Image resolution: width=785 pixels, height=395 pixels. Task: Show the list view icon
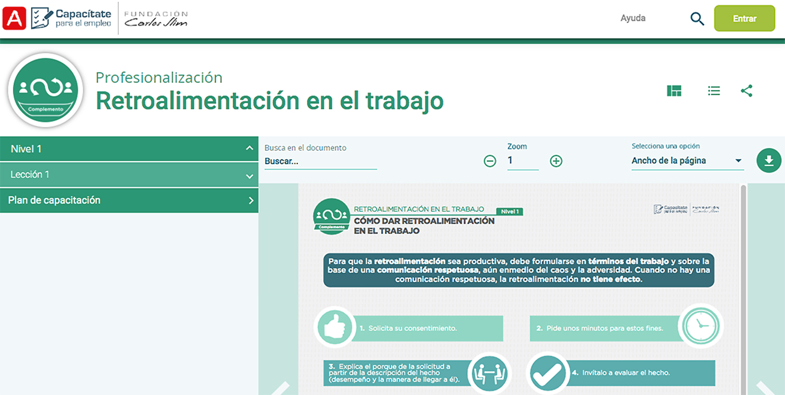coord(714,91)
